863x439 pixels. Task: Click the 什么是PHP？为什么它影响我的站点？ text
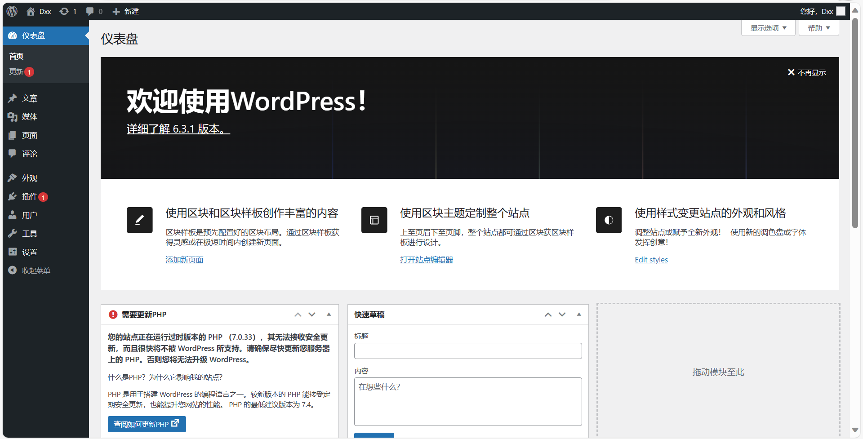click(x=165, y=377)
